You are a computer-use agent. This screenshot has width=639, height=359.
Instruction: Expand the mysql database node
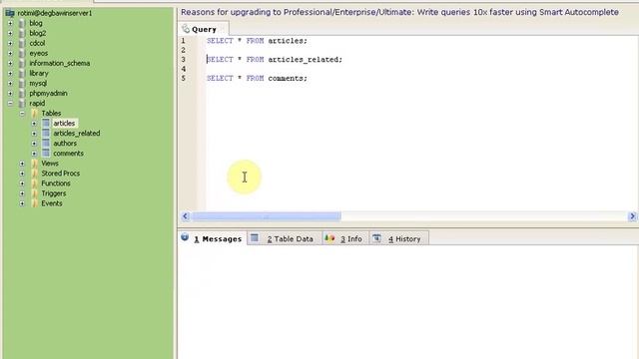(x=10, y=83)
